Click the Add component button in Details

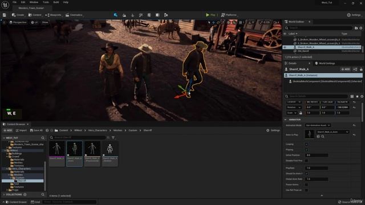pyautogui.click(x=346, y=69)
